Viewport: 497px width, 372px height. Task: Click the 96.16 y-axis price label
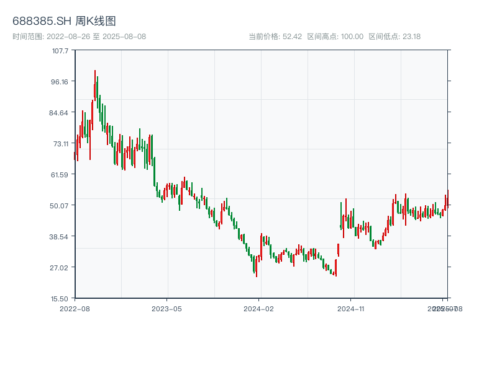coord(60,81)
